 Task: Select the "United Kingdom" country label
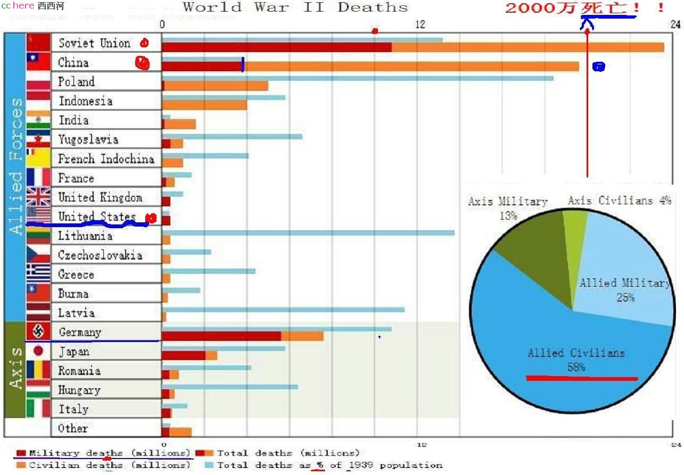click(100, 197)
